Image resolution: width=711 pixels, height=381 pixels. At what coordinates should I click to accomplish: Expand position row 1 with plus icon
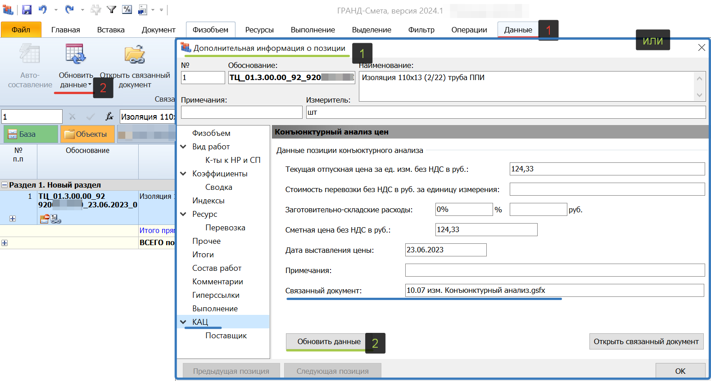(13, 219)
